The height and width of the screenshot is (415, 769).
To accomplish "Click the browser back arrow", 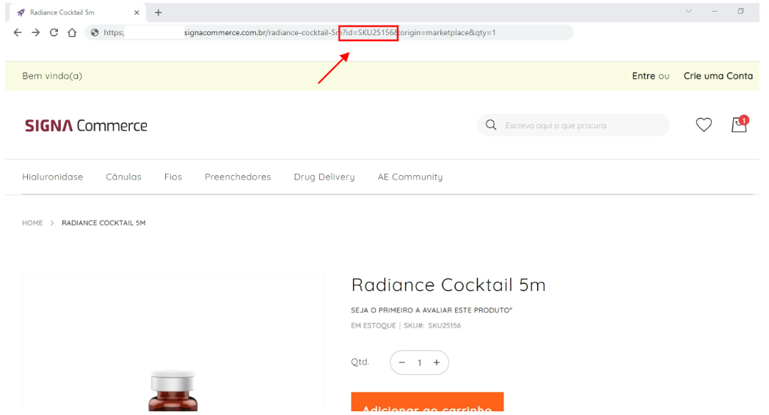I will (x=18, y=32).
